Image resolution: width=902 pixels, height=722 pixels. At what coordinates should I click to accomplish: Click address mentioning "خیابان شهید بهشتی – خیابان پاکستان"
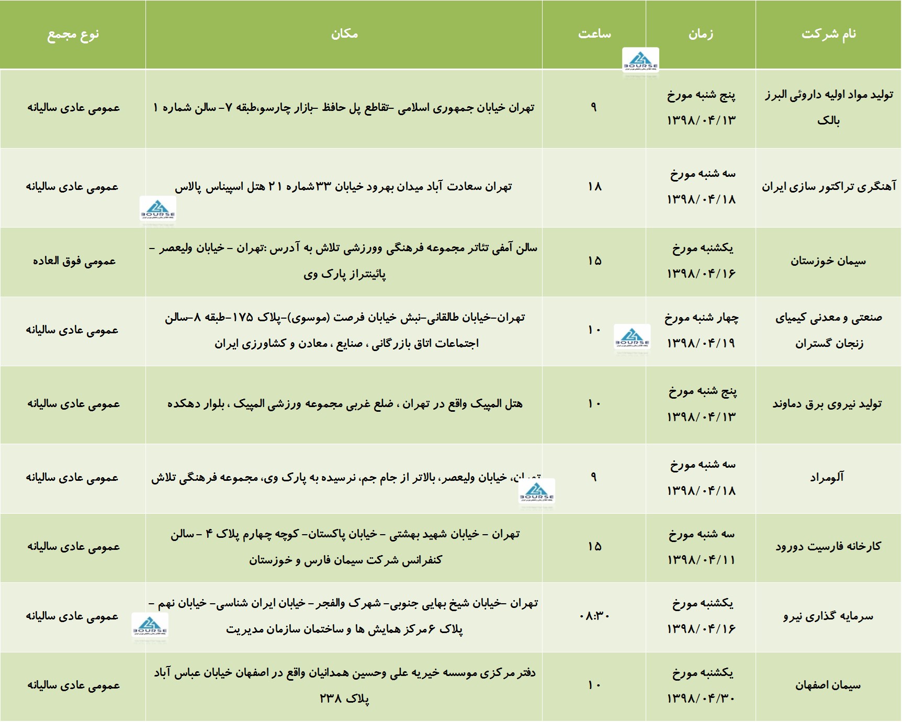[x=345, y=547]
